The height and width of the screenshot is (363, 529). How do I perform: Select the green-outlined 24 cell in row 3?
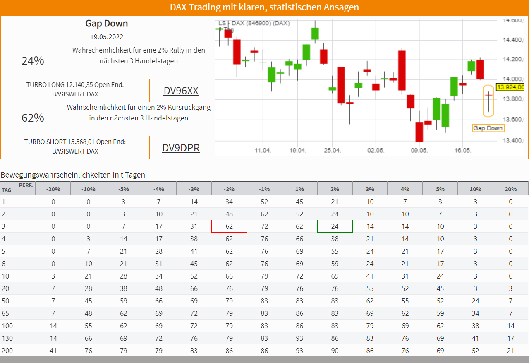click(335, 226)
